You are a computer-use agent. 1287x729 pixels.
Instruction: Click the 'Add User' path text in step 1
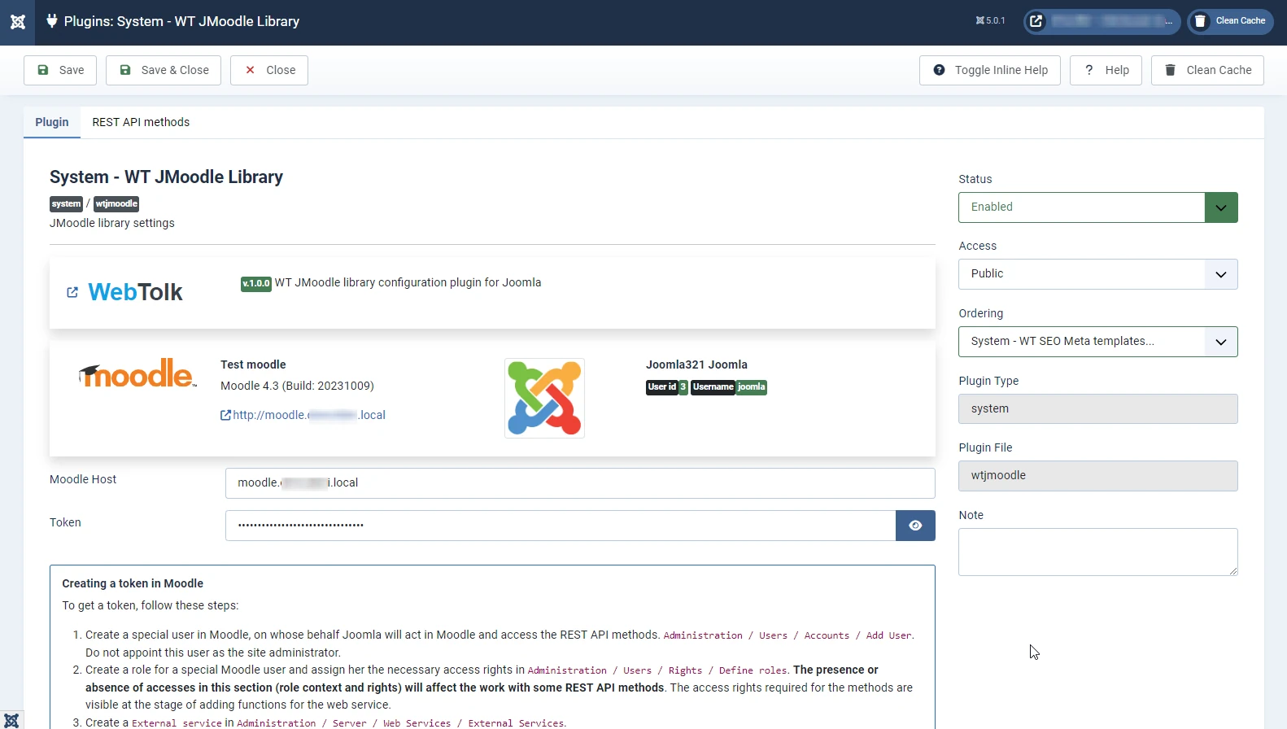[x=888, y=635]
